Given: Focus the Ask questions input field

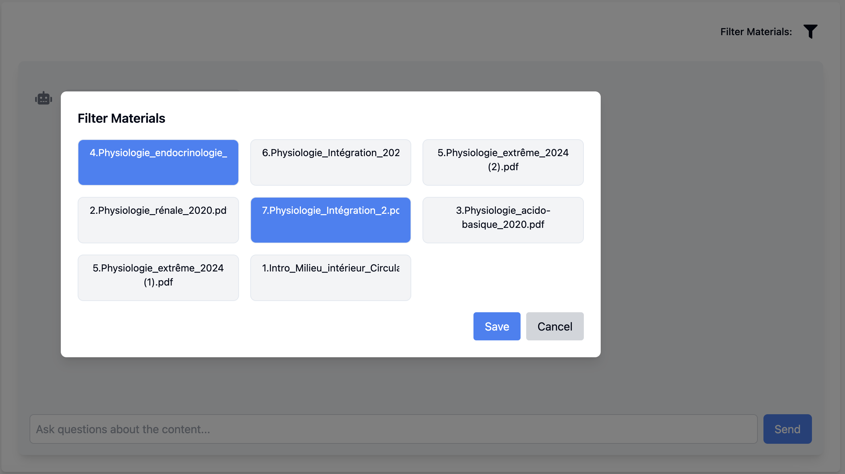Looking at the screenshot, I should coord(393,429).
